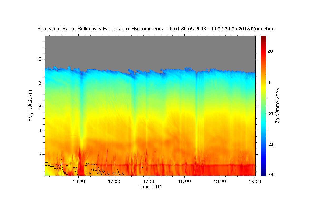
Task: Click the height tick label 8
Action: tap(40, 83)
